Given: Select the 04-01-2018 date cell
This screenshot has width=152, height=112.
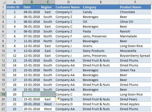Looking at the screenshot, I should (x=31, y=12).
